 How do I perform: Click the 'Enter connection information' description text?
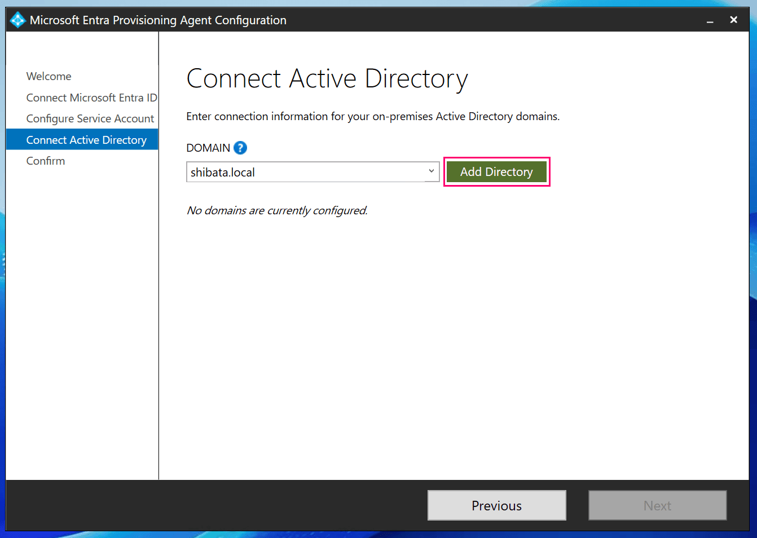373,116
